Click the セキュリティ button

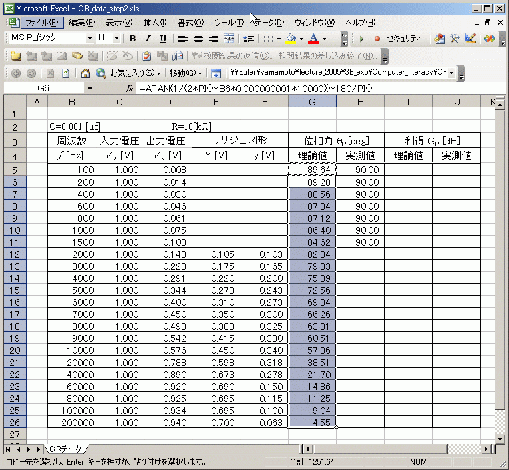[406, 39]
